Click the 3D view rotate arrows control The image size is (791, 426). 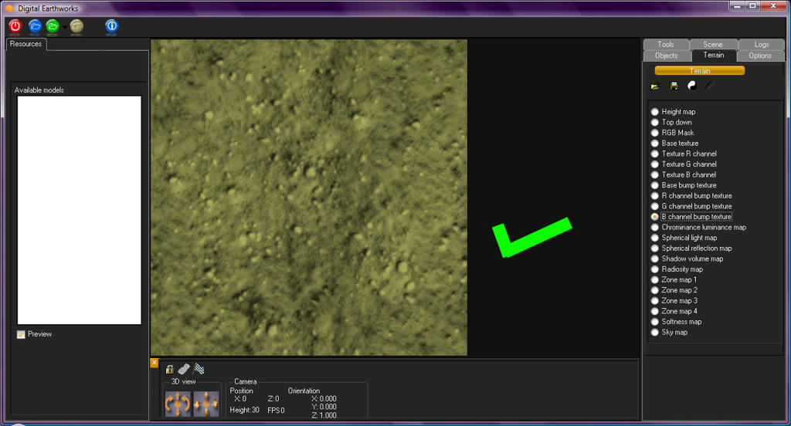(178, 403)
